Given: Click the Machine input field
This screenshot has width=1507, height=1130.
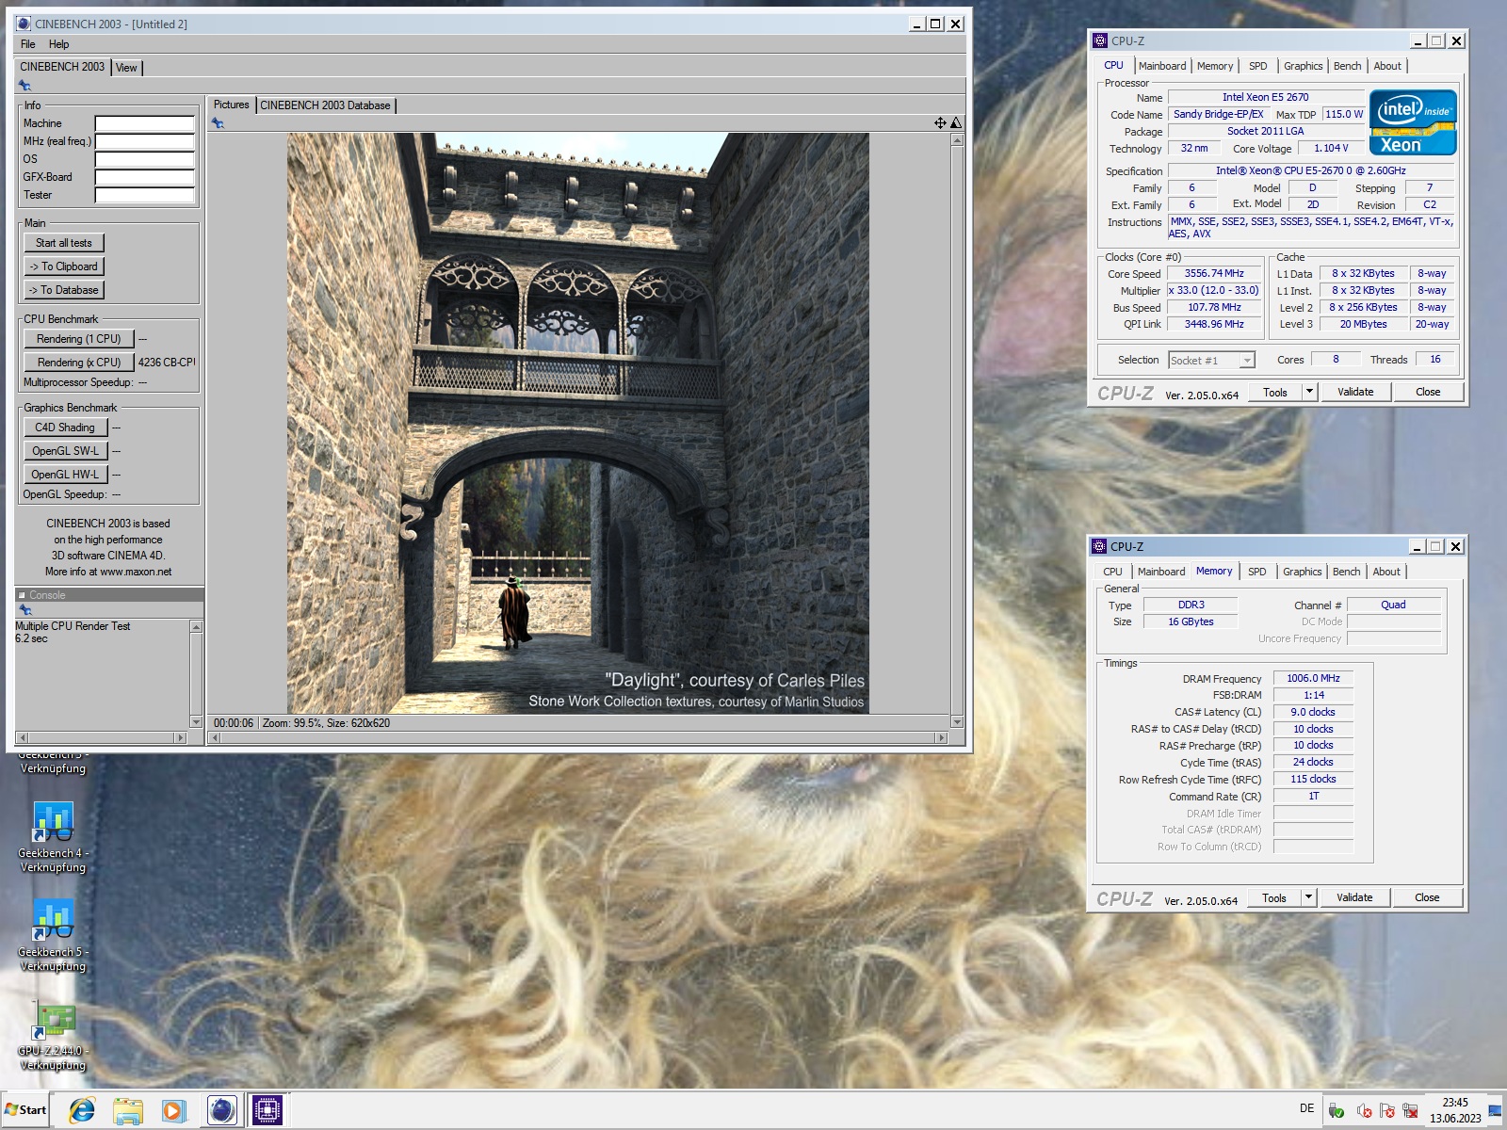Looking at the screenshot, I should pyautogui.click(x=144, y=123).
